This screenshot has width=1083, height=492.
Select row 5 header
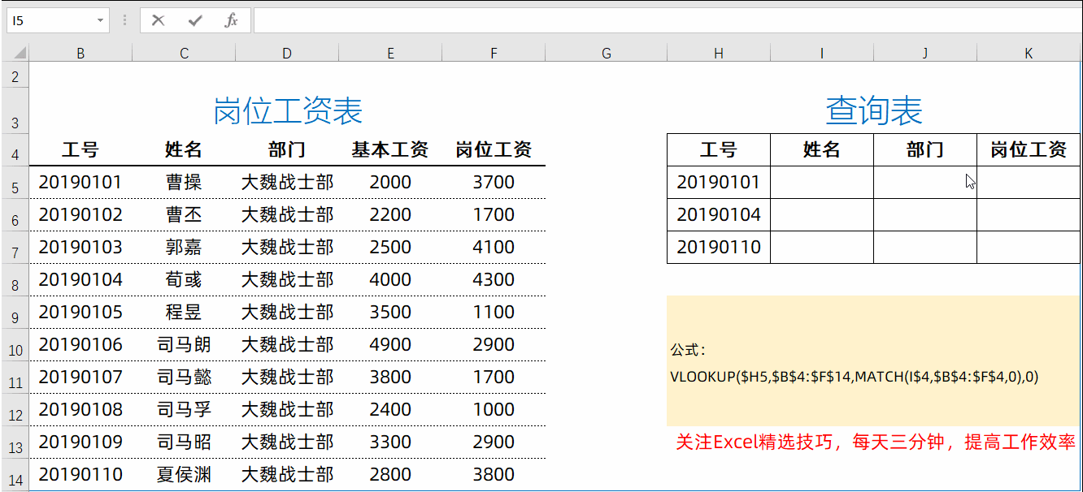[x=15, y=184]
